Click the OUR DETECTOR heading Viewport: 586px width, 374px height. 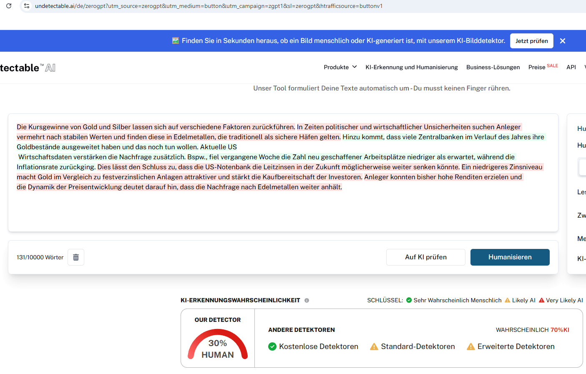218,320
